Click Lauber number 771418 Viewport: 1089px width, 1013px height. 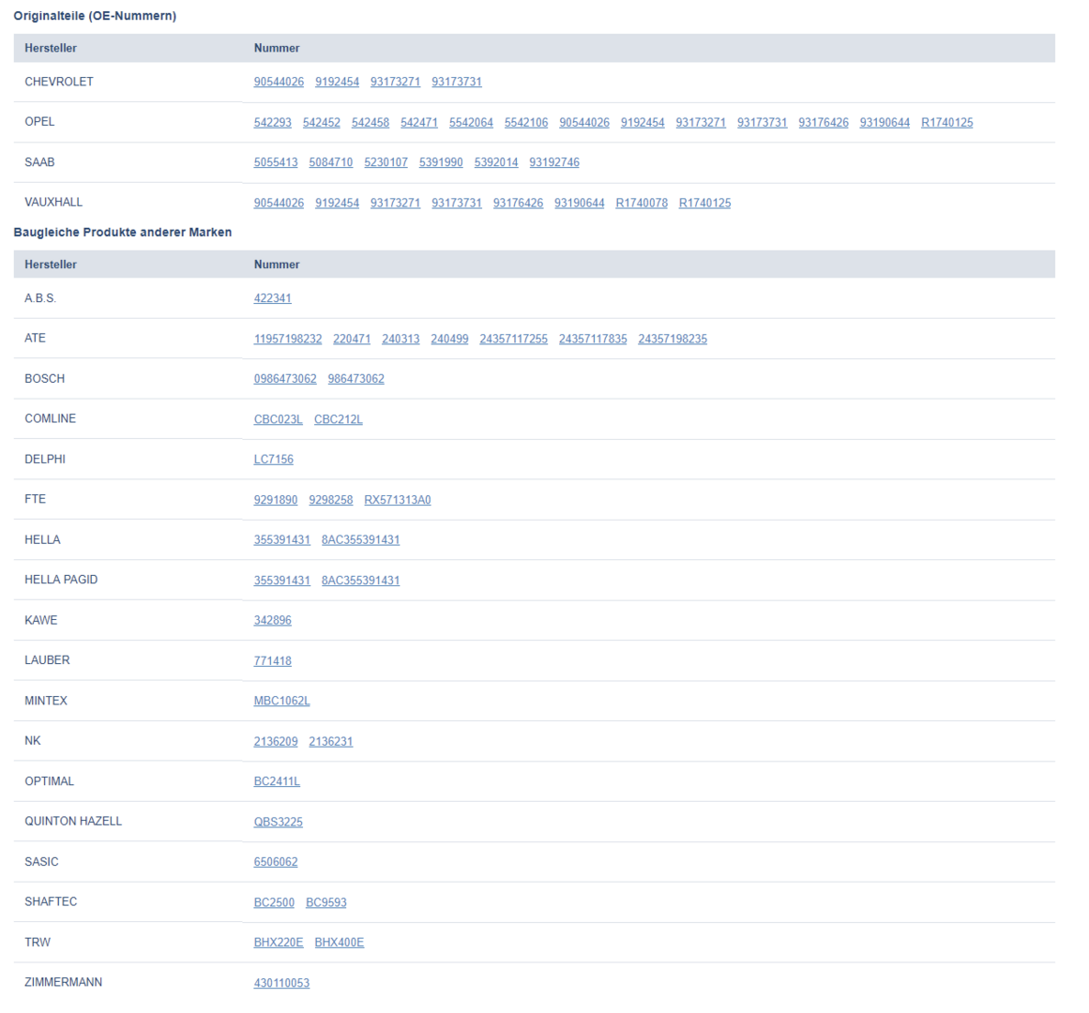coord(272,661)
